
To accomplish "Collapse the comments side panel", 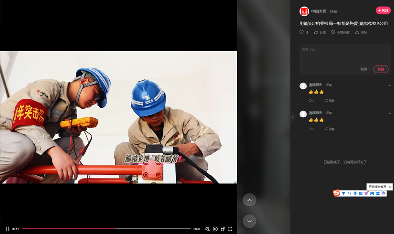I will pyautogui.click(x=293, y=117).
